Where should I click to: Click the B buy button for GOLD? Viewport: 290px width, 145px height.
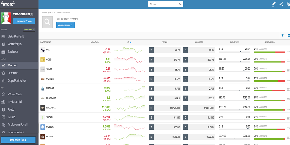point(185,60)
